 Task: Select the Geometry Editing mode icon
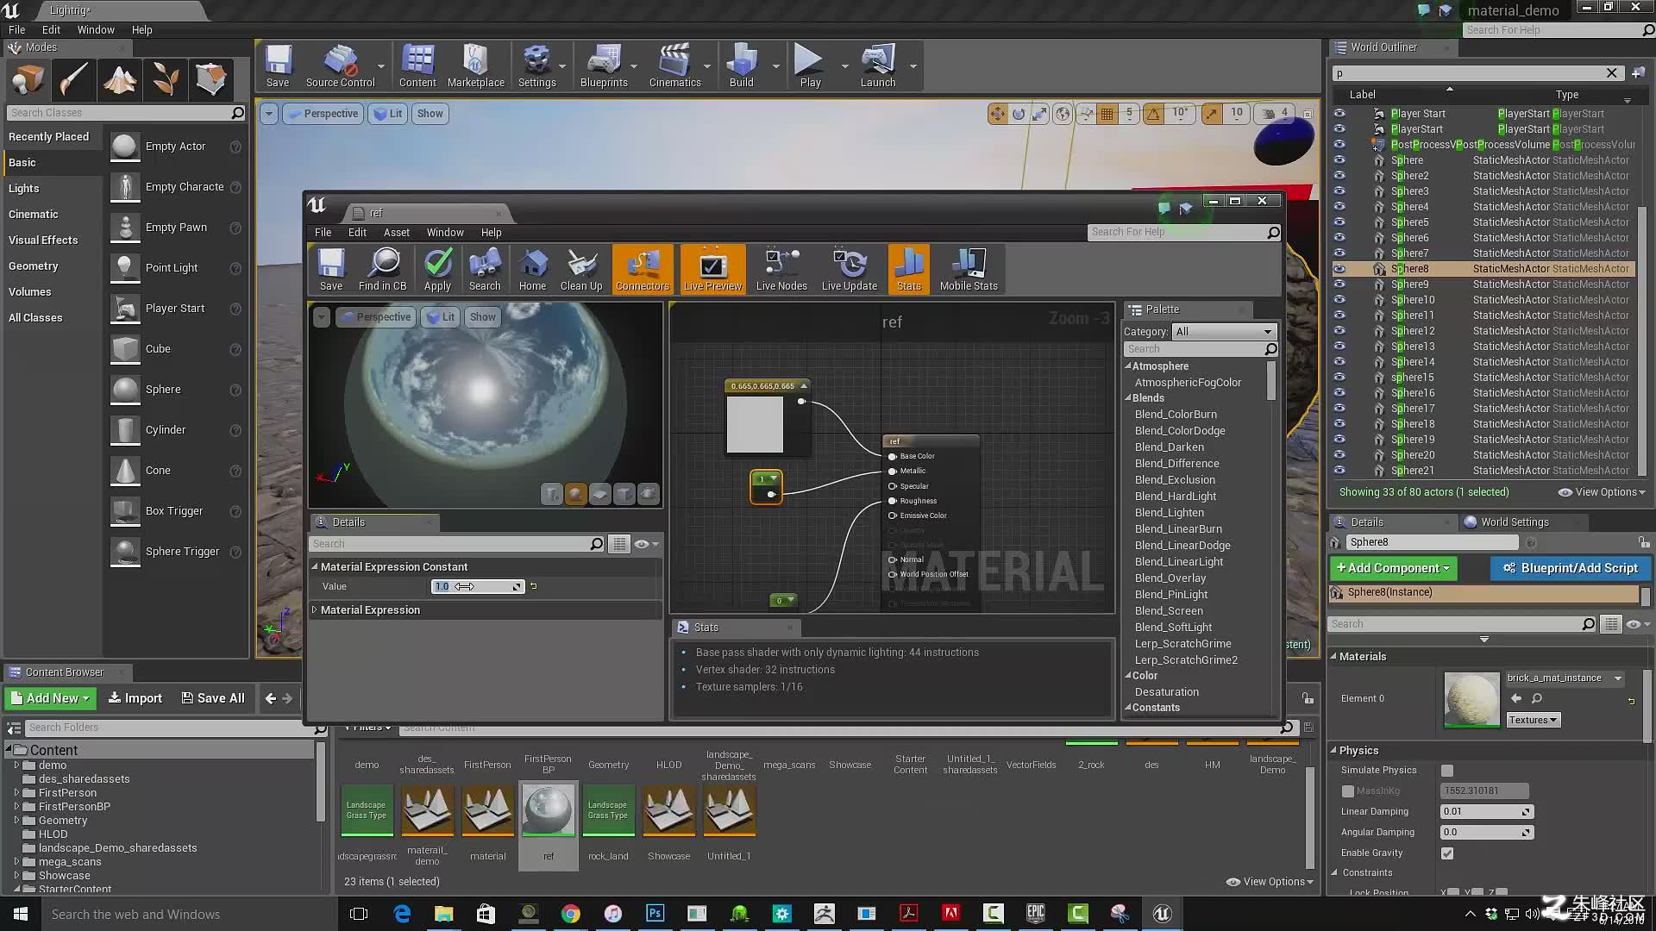[x=211, y=79]
